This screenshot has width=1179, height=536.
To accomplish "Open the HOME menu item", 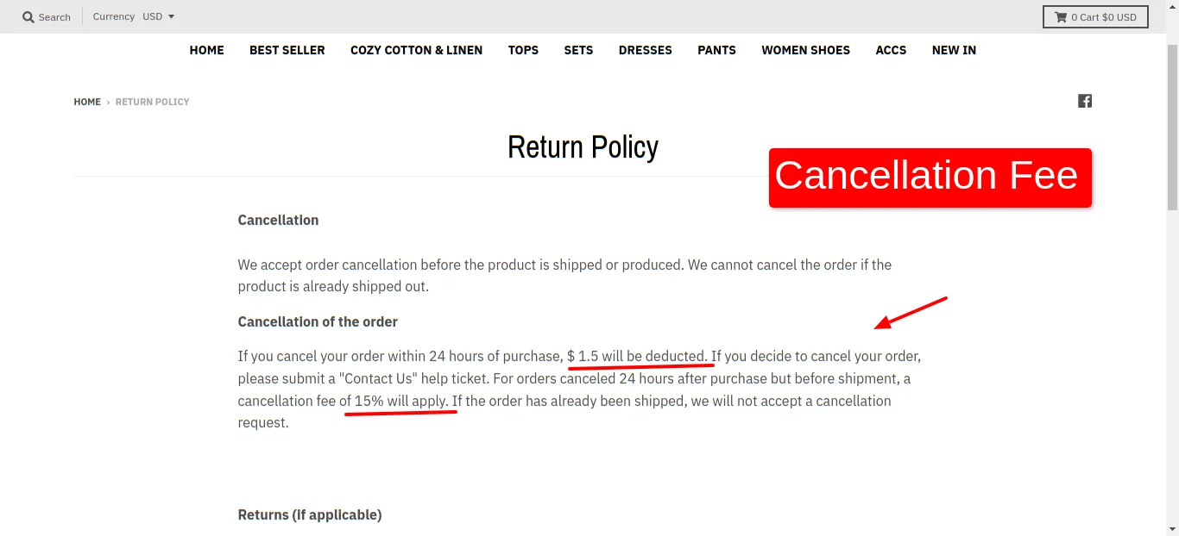I will (206, 50).
